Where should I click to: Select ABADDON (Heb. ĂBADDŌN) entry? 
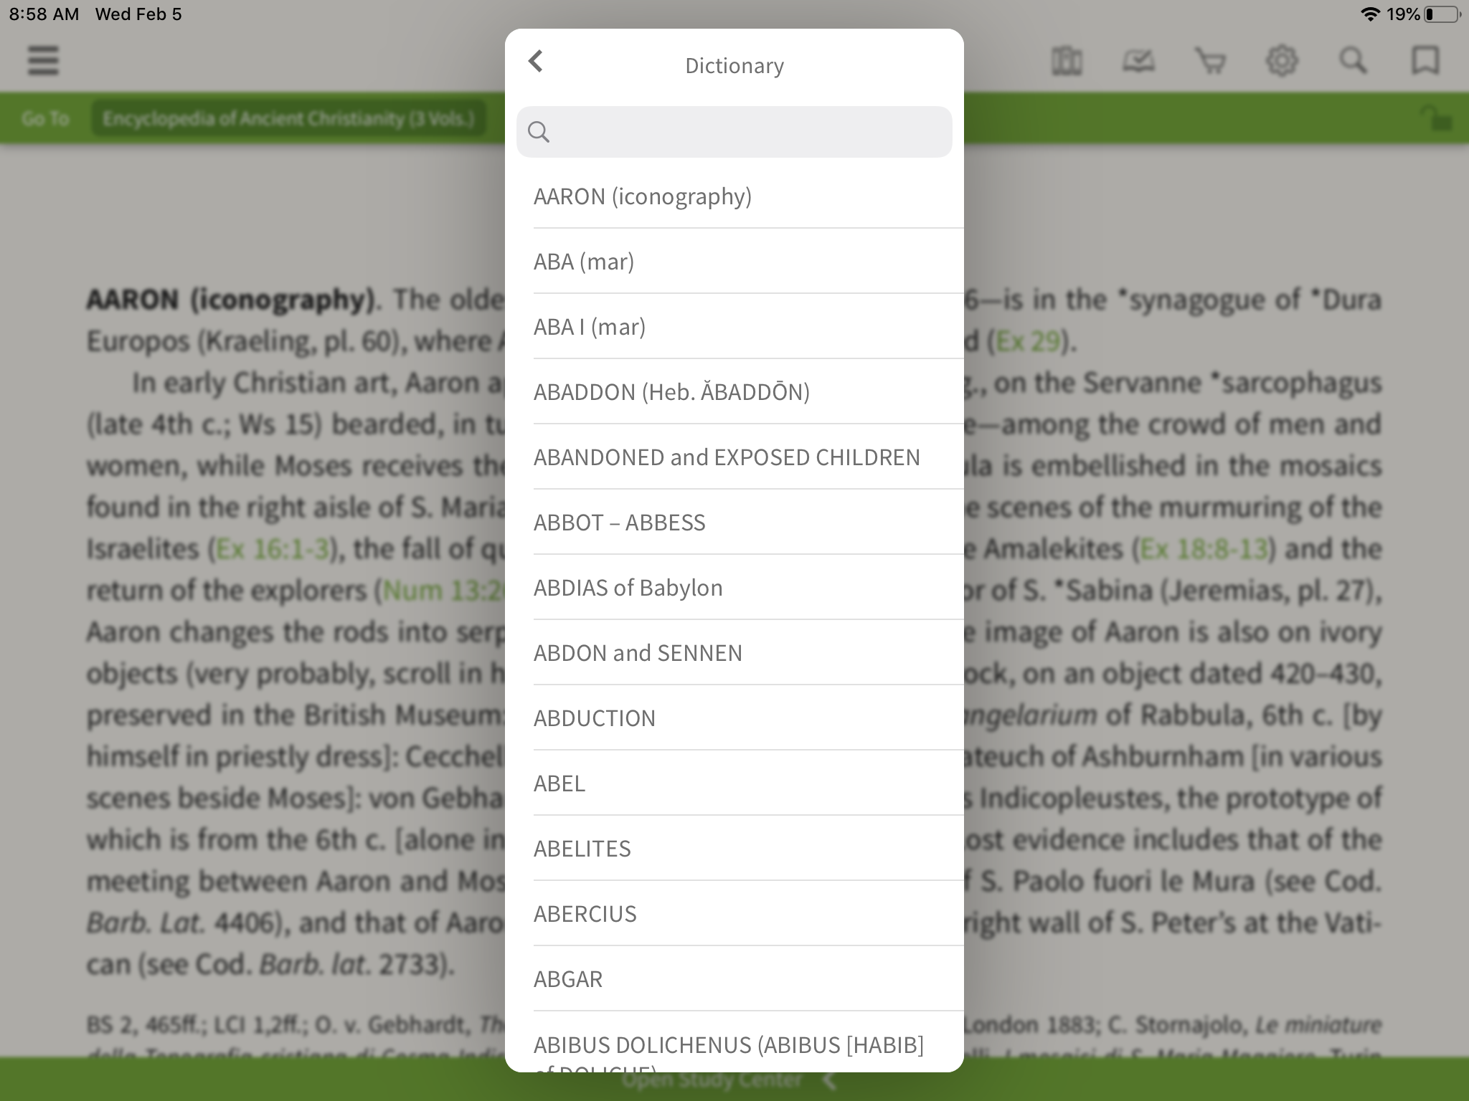(x=734, y=391)
